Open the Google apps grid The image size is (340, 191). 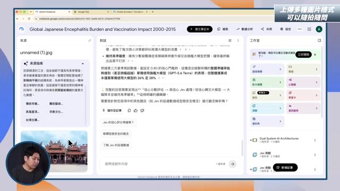click(x=309, y=29)
